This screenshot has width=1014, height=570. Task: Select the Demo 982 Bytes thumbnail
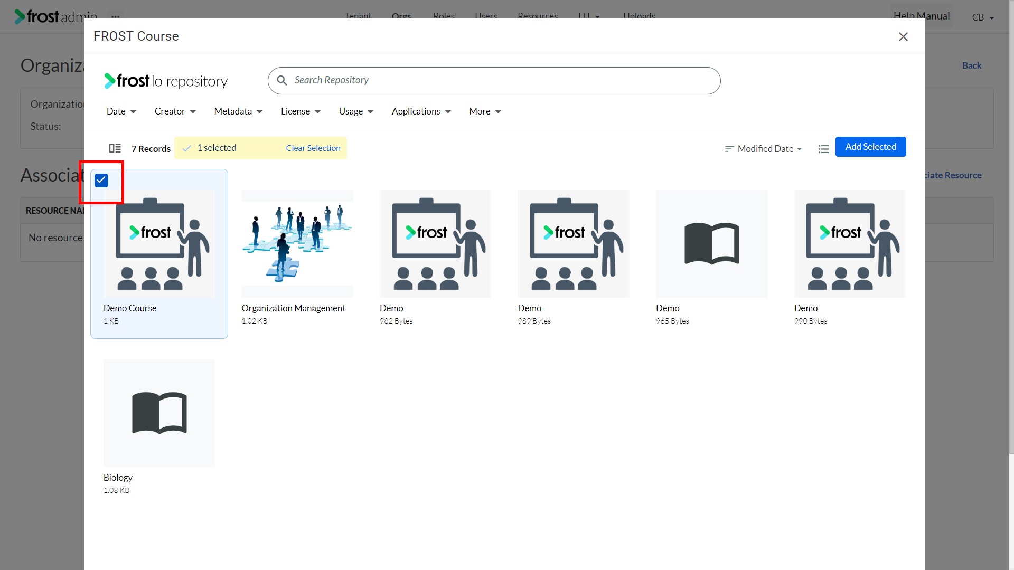click(x=435, y=244)
